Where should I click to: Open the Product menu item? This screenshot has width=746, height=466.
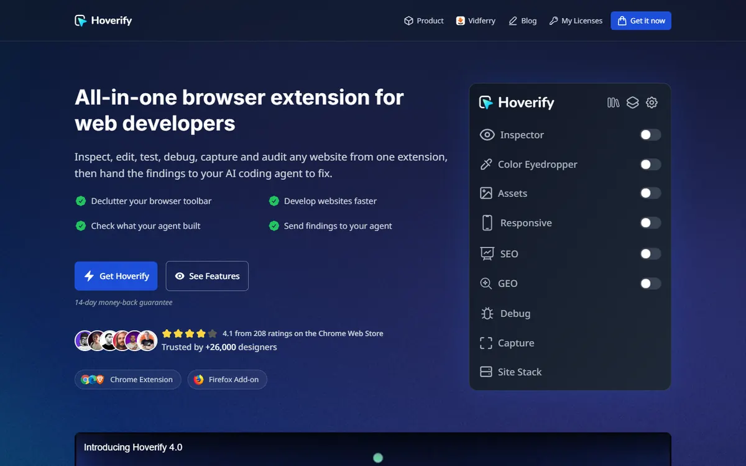pyautogui.click(x=424, y=21)
